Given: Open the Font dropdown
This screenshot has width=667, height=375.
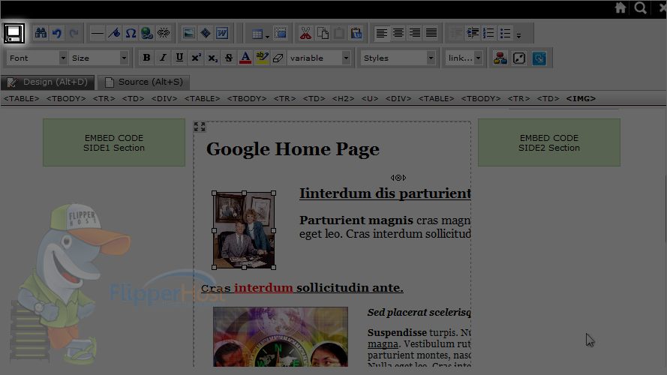Looking at the screenshot, I should pyautogui.click(x=37, y=58).
